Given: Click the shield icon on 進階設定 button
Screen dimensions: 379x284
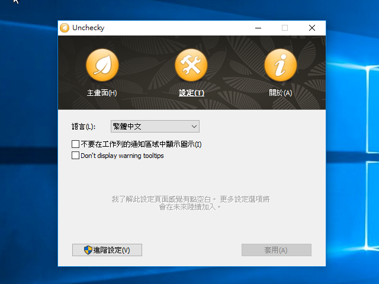Looking at the screenshot, I should click(x=88, y=250).
